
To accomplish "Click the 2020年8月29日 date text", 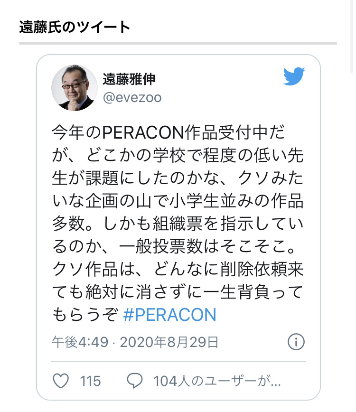I will tap(169, 342).
